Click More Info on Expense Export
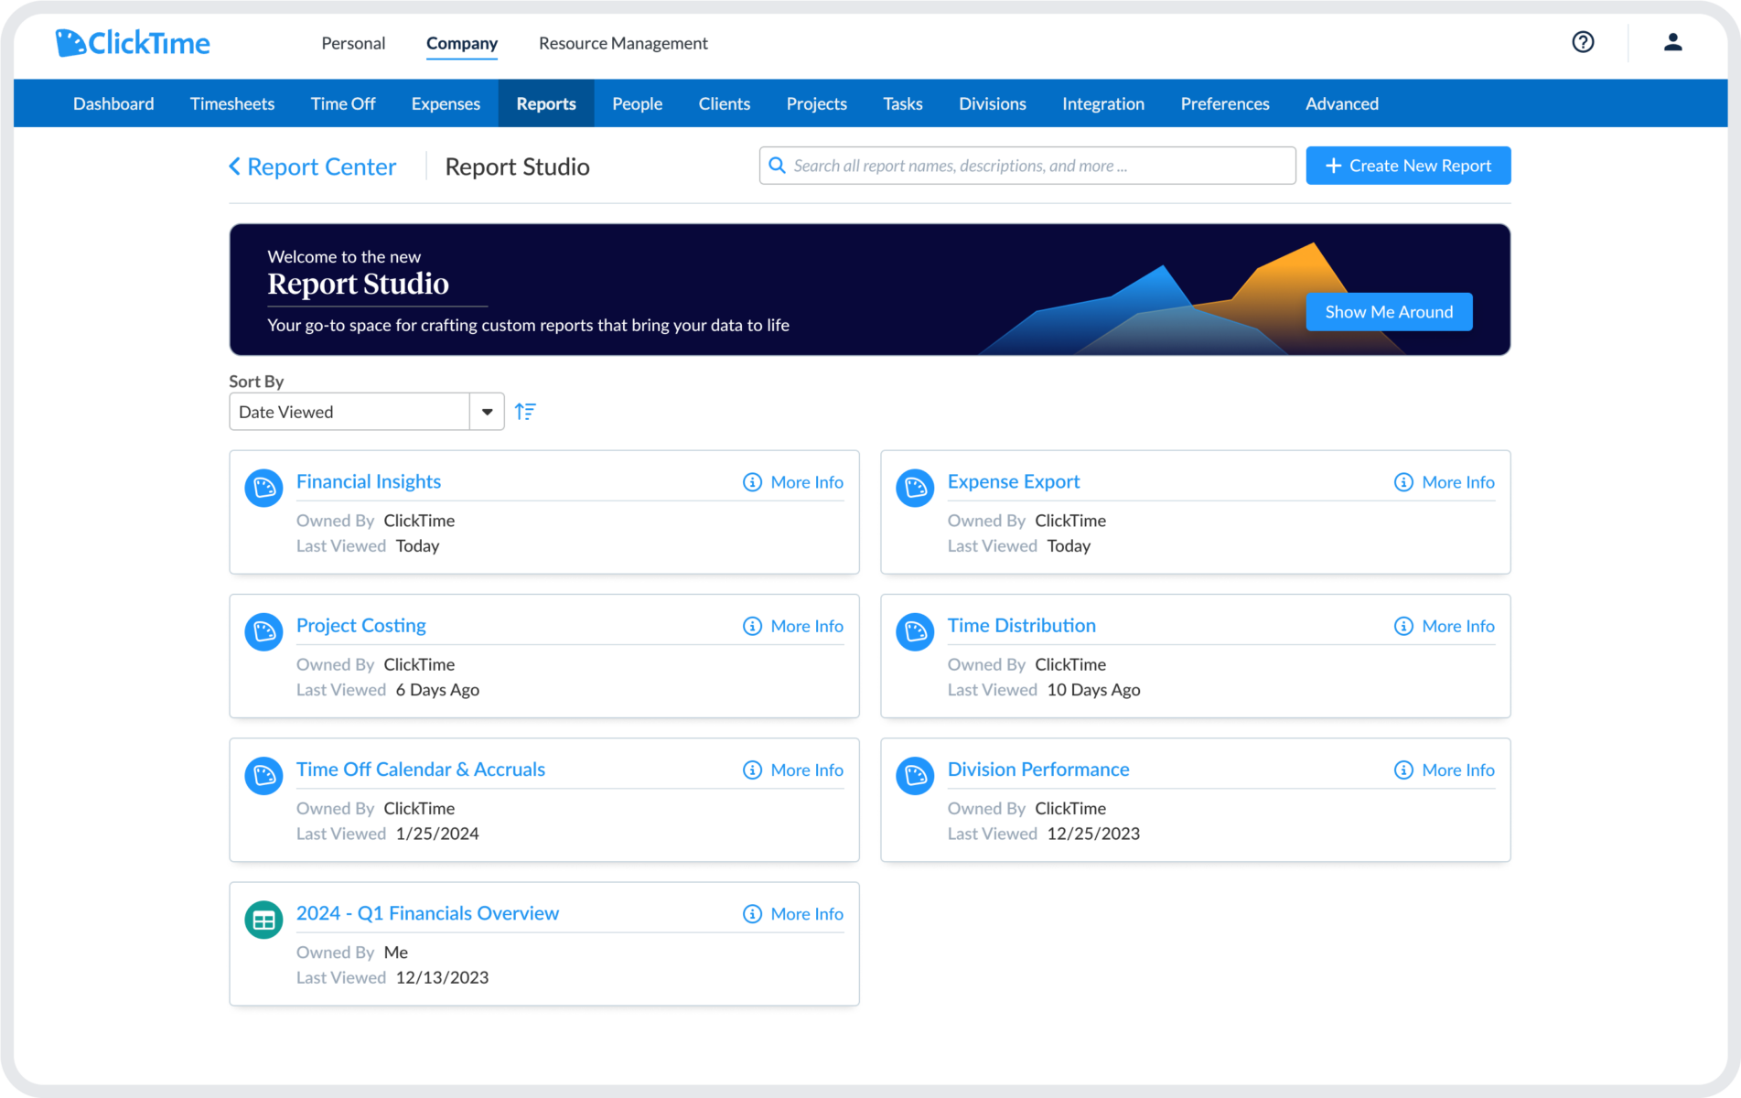 [x=1458, y=482]
